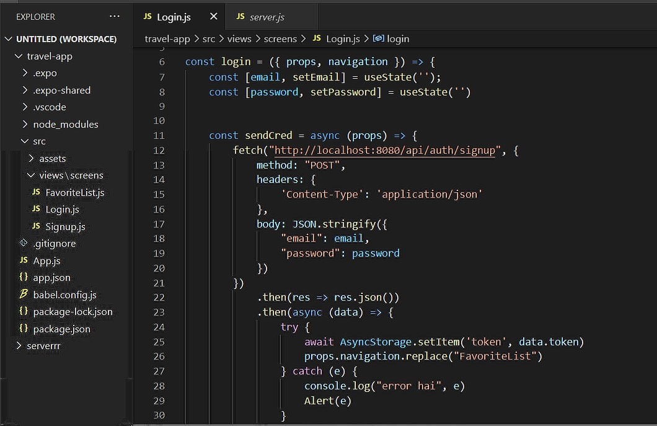
Task: Open Signup.js in the file tree
Action: tap(65, 226)
